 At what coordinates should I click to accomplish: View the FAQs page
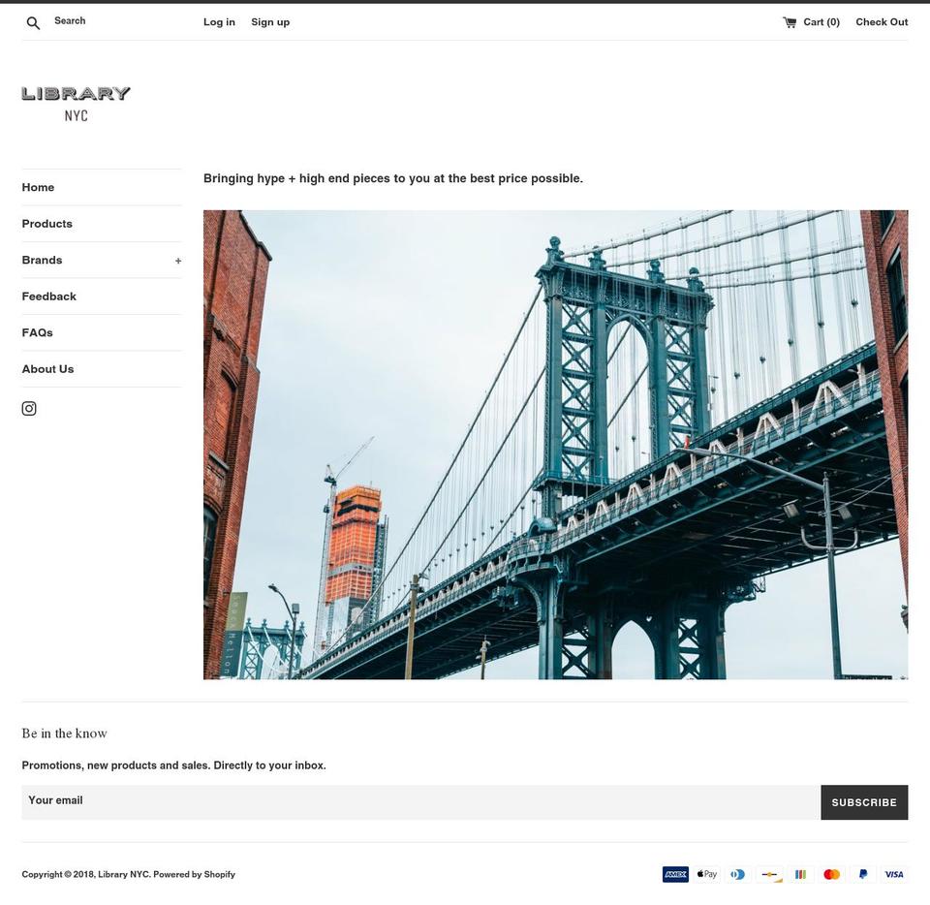[38, 332]
